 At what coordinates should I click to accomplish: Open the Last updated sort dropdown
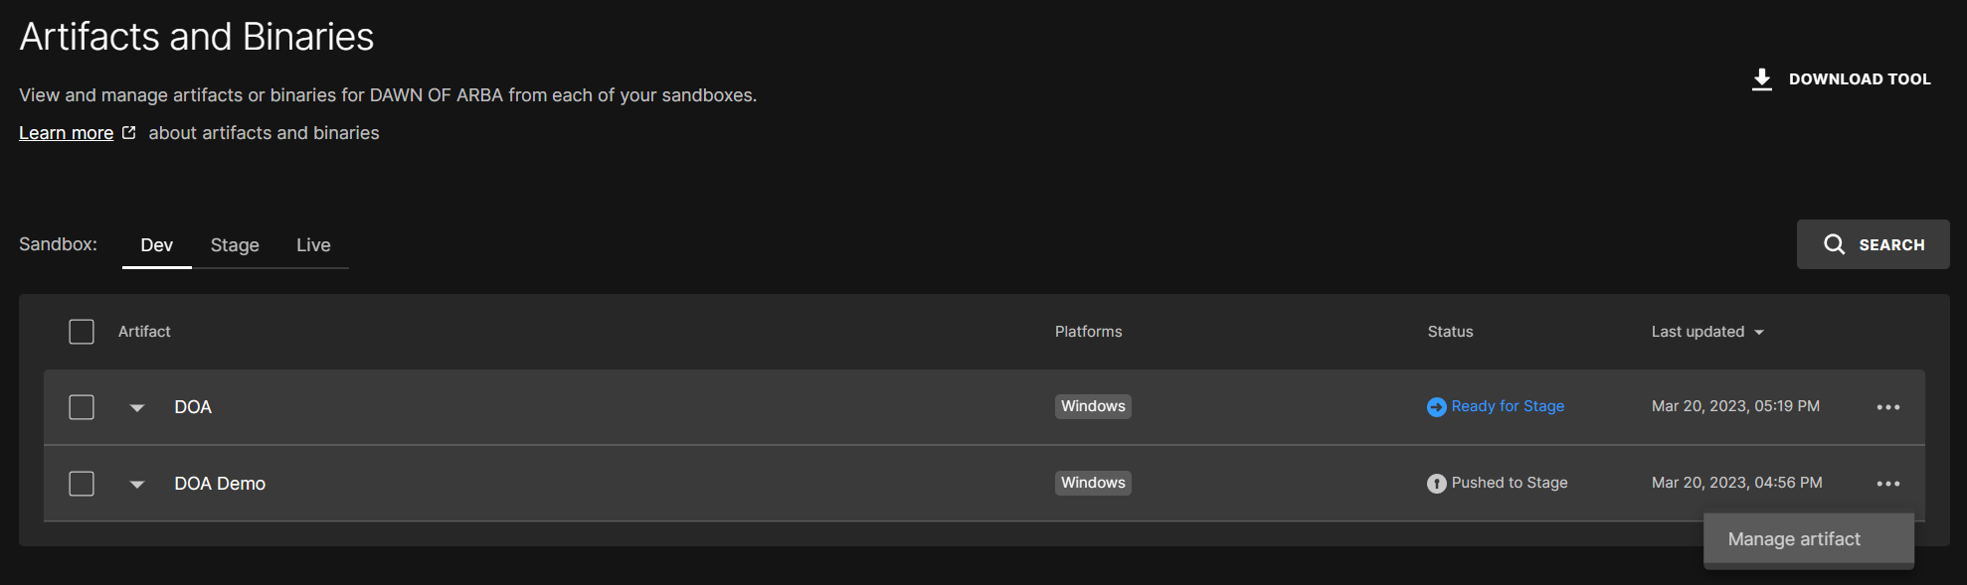click(x=1759, y=332)
